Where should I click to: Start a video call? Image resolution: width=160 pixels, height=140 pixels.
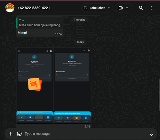(x=121, y=8)
